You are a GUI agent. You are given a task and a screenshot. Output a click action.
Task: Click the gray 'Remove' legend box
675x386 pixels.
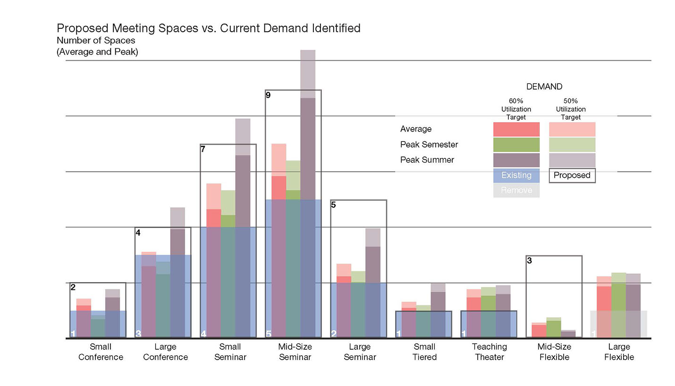516,190
